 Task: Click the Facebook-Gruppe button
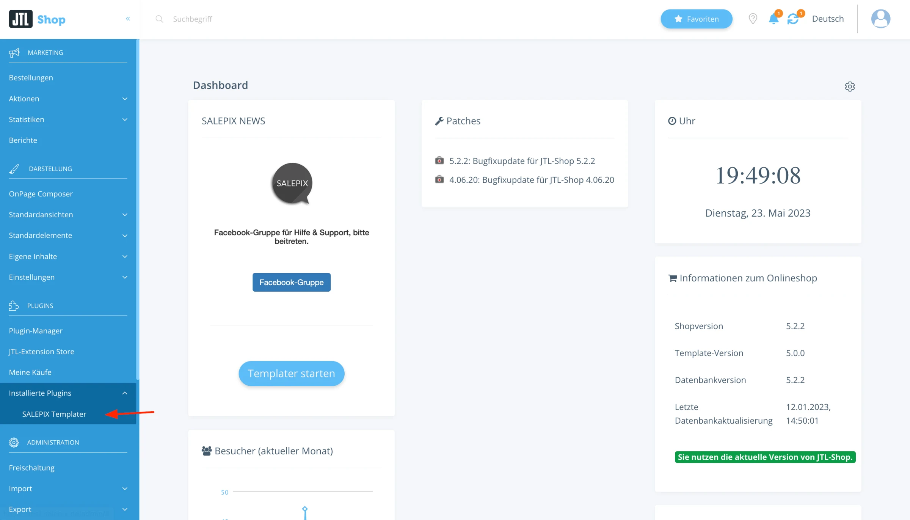(x=291, y=282)
